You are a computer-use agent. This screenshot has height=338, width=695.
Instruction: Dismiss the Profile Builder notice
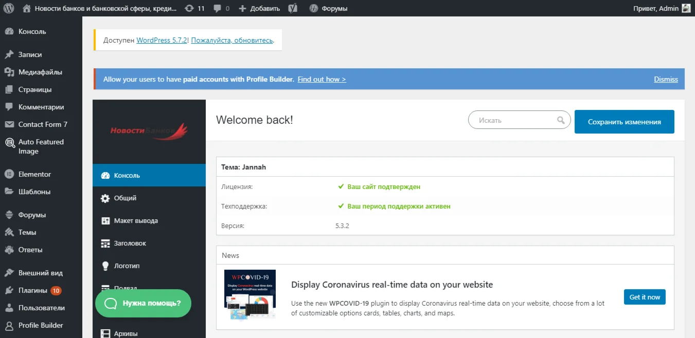point(666,79)
